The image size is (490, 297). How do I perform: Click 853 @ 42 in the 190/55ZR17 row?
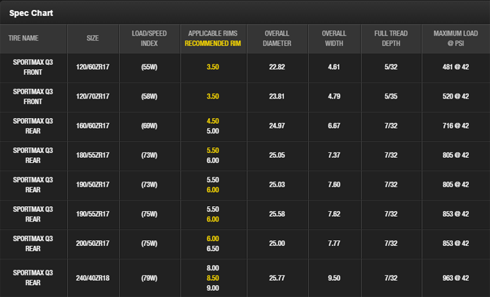click(x=456, y=214)
